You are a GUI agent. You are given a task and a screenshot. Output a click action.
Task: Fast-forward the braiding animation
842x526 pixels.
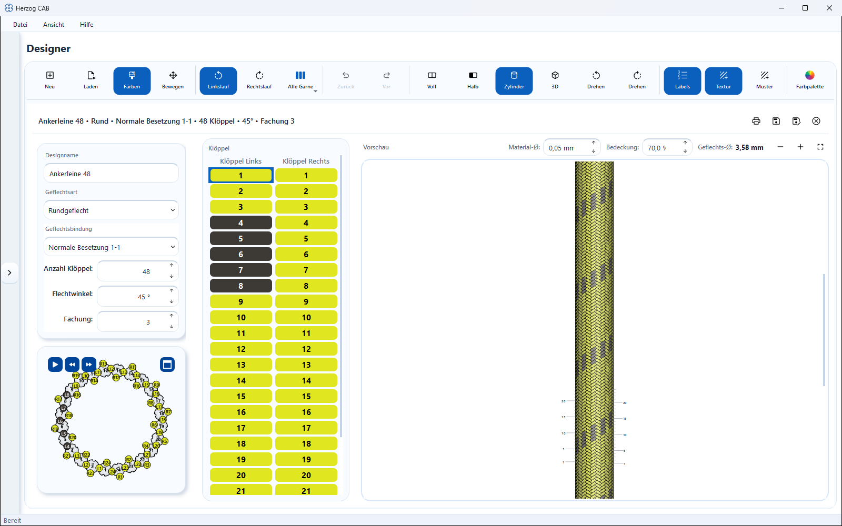pyautogui.click(x=89, y=365)
